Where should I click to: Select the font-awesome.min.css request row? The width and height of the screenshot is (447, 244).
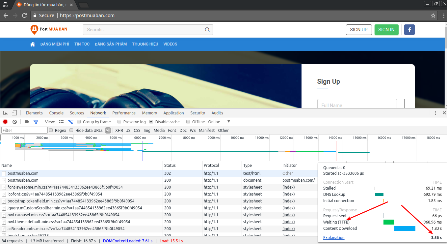(159, 187)
